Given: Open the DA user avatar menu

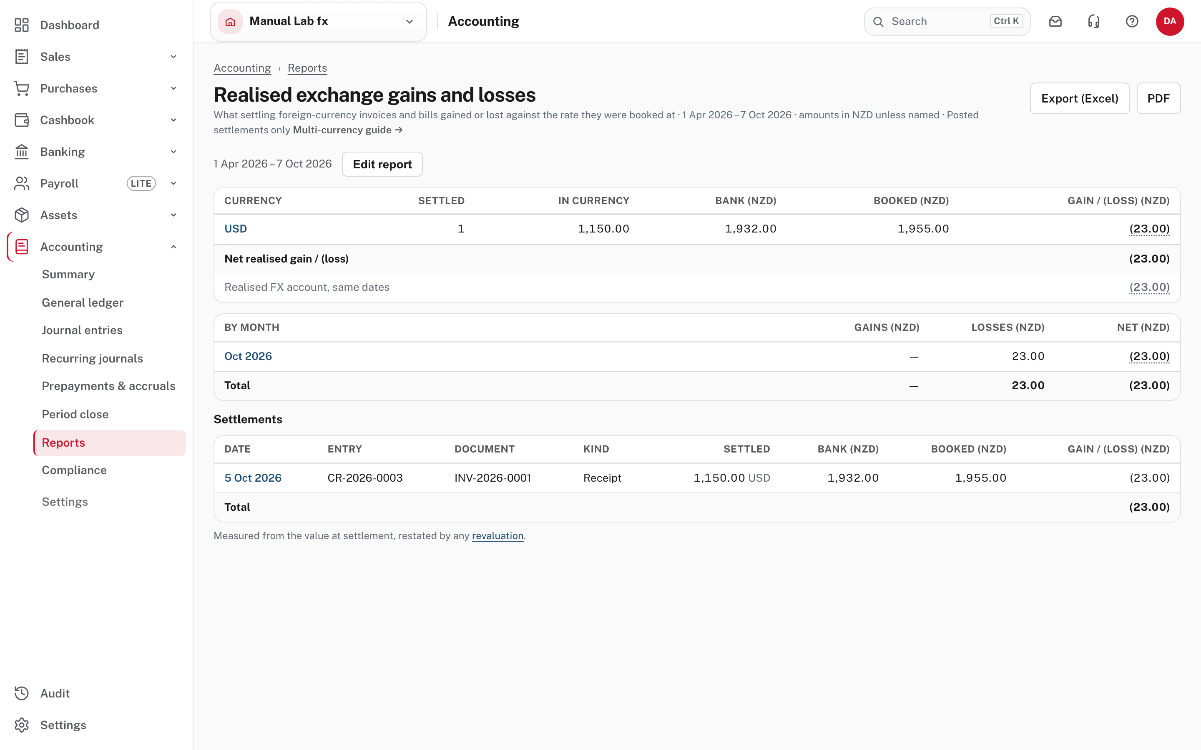Looking at the screenshot, I should point(1170,21).
